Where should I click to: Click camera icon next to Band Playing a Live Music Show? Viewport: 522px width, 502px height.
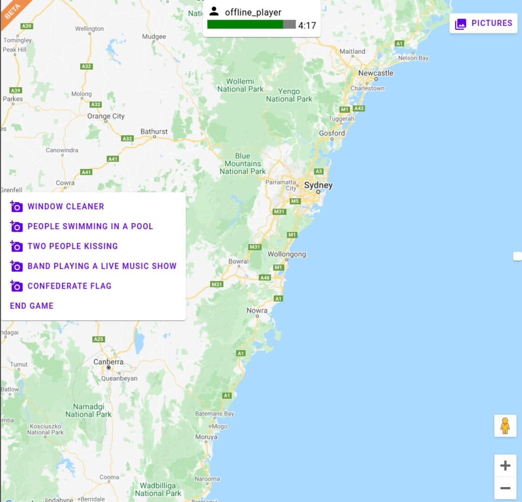coord(16,266)
